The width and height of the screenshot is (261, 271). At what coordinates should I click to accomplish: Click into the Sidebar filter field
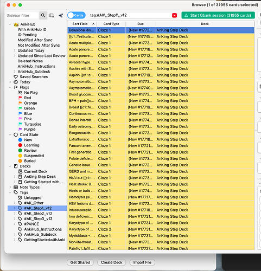pyautogui.click(x=22, y=16)
